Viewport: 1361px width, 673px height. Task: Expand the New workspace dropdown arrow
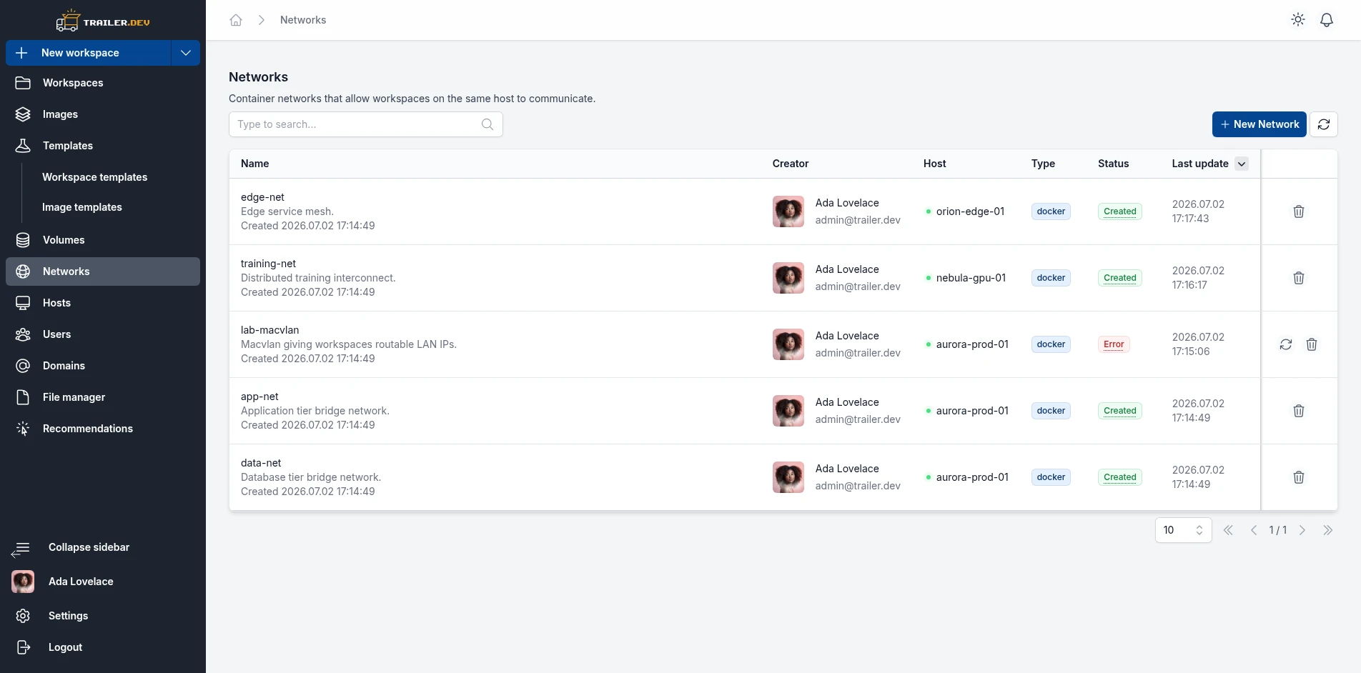[x=186, y=53]
